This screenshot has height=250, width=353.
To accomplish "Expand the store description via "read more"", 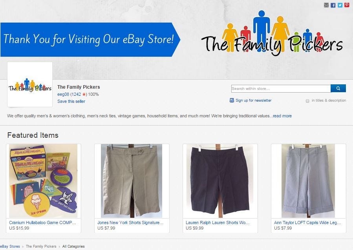I will pos(282,116).
